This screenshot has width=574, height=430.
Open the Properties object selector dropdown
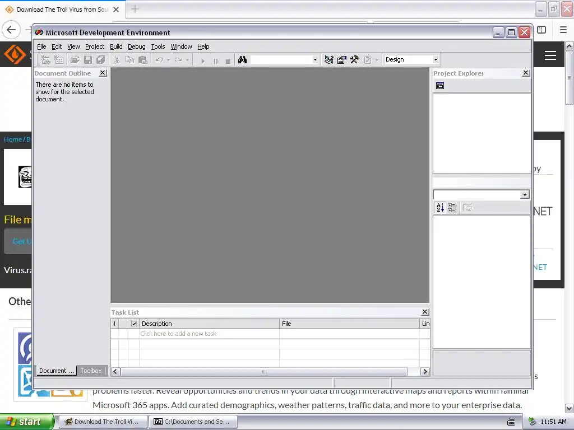click(525, 195)
